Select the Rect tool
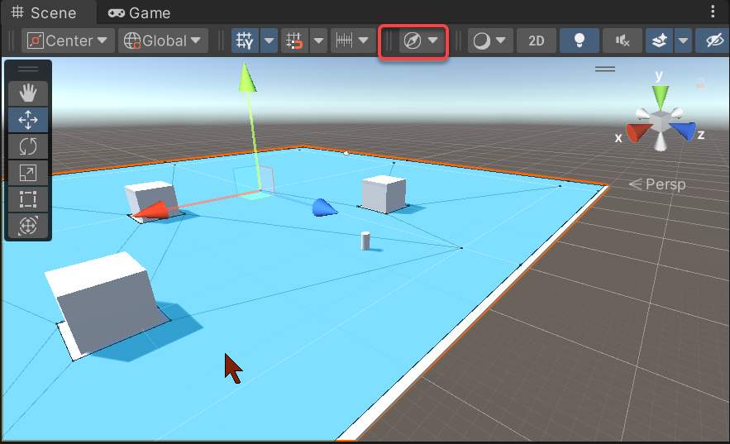The image size is (730, 444). coord(28,199)
